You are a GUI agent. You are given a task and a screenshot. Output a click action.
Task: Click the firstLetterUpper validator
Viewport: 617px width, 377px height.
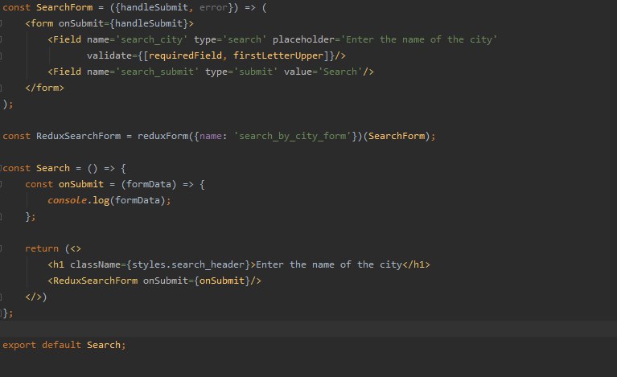tap(278, 55)
